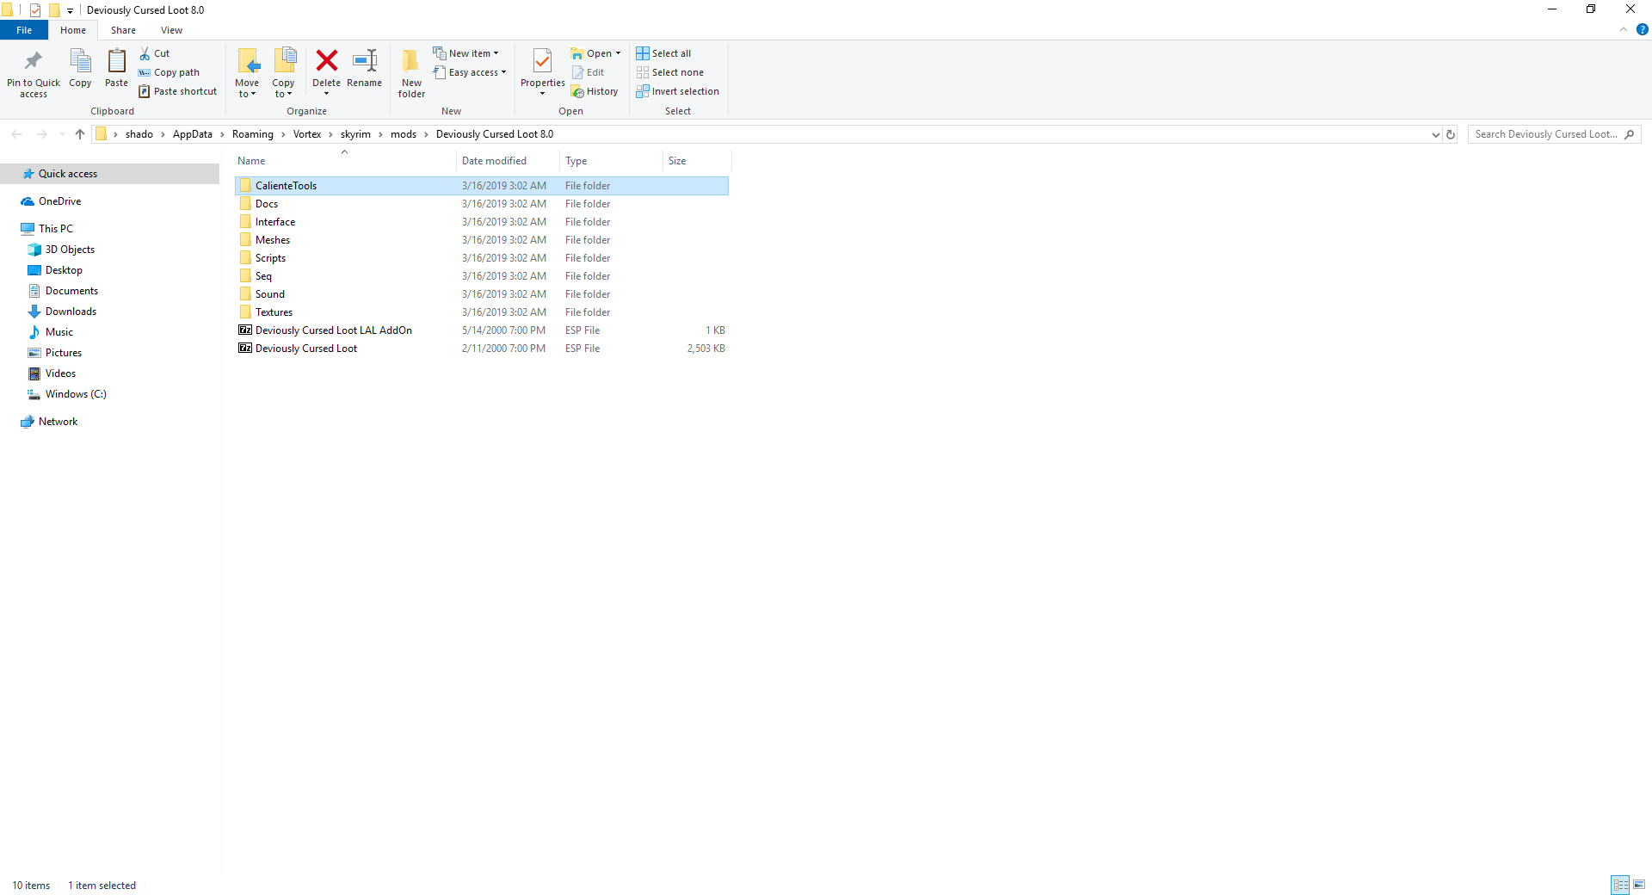The height and width of the screenshot is (895, 1652).
Task: Switch to Large icons view layout
Action: pyautogui.click(x=1639, y=885)
